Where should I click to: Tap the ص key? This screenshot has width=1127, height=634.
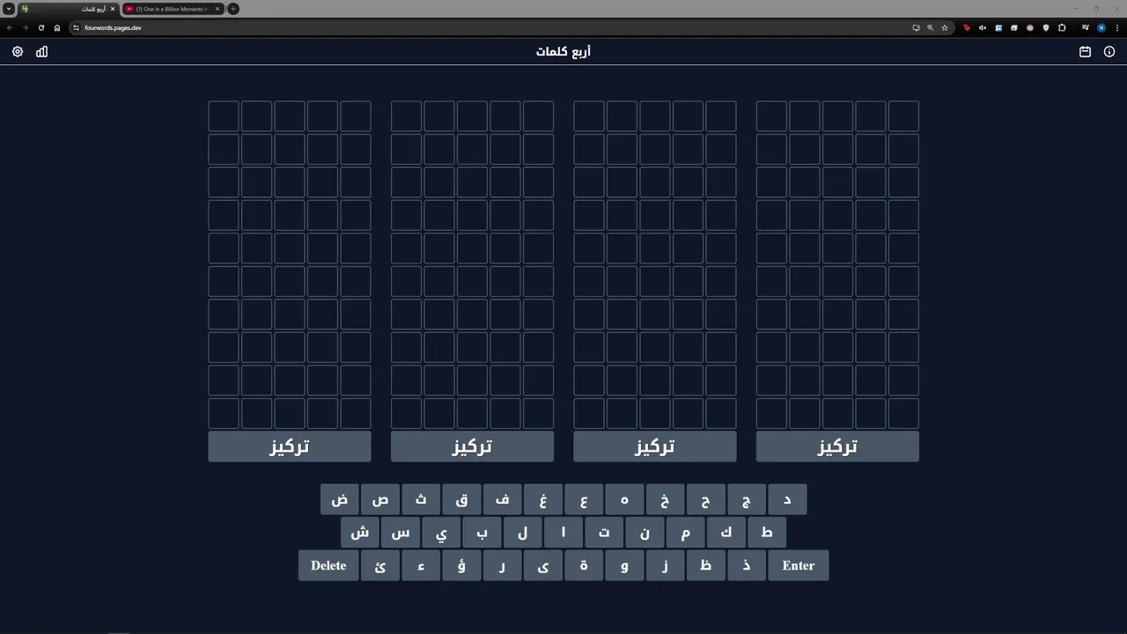[380, 499]
